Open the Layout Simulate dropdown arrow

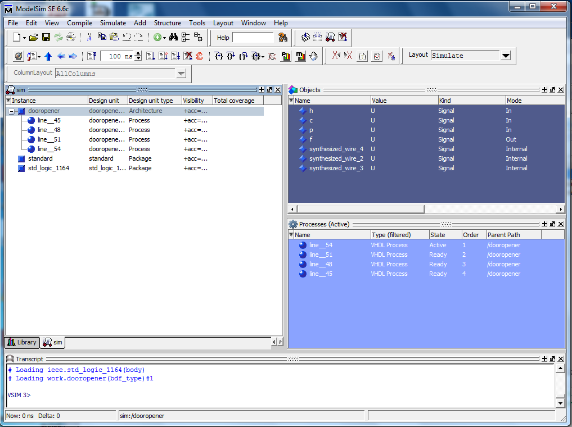[x=506, y=56]
